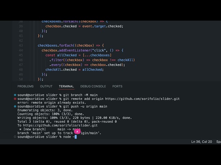Show the PORTS tab
This screenshot has width=221, height=165.
pyautogui.click(x=117, y=86)
